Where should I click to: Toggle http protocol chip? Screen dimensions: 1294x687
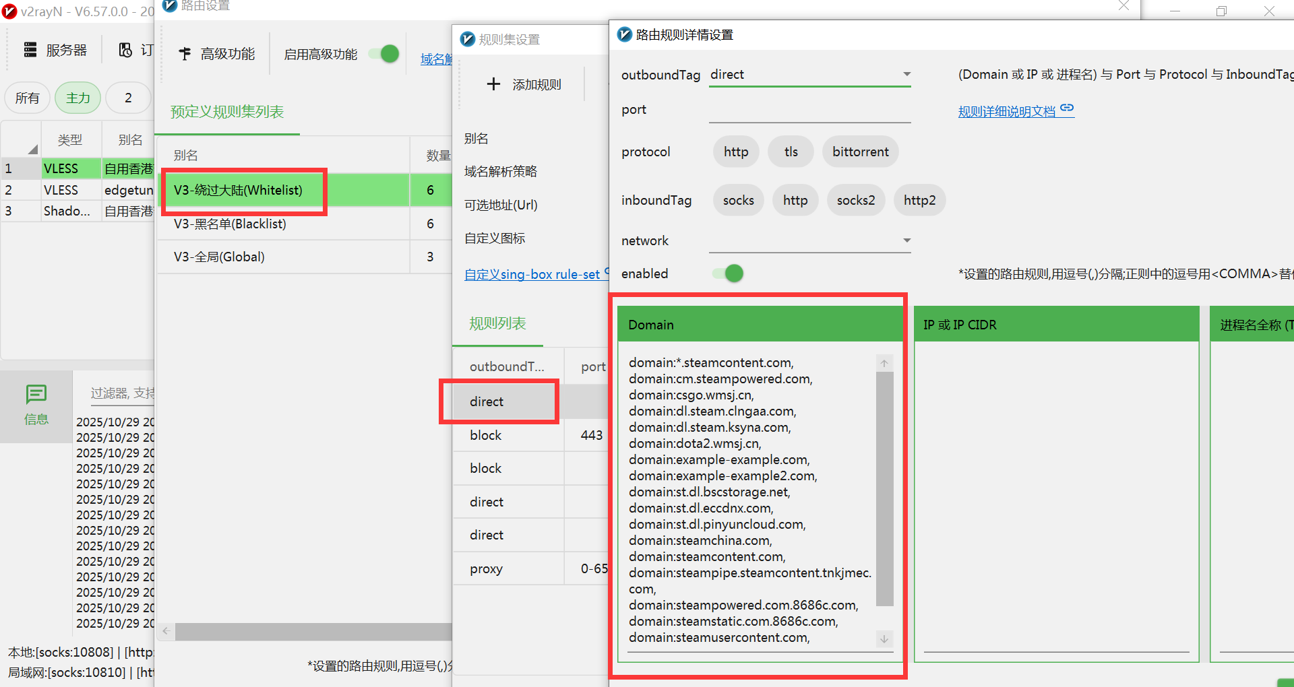coord(736,152)
